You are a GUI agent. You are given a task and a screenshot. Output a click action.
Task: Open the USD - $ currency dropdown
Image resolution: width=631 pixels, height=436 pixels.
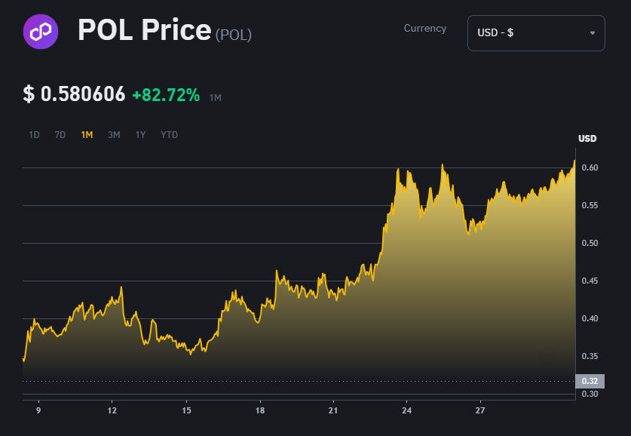(536, 33)
